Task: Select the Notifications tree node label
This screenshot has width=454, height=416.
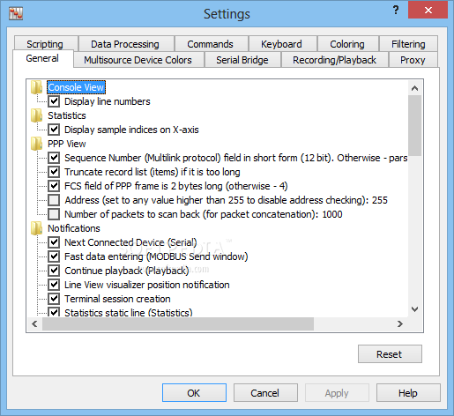Action: click(74, 228)
